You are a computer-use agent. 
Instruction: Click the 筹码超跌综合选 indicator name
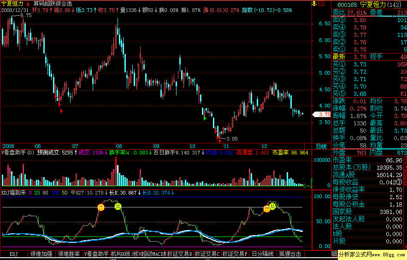point(53,4)
